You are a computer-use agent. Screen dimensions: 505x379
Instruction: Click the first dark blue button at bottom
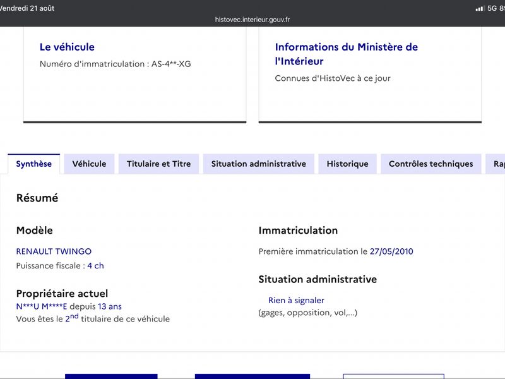point(111,376)
